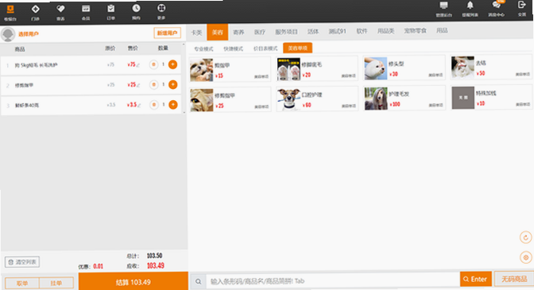Click the 交班 shift handover icon
The width and height of the screenshot is (534, 290).
coord(522,9)
